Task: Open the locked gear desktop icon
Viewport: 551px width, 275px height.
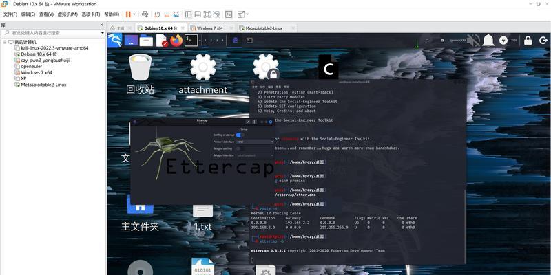Action: pos(266,67)
